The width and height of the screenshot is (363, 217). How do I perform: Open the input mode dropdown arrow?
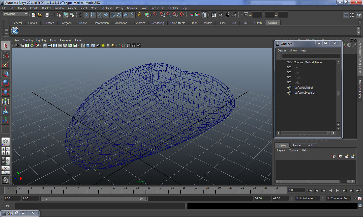242,15
